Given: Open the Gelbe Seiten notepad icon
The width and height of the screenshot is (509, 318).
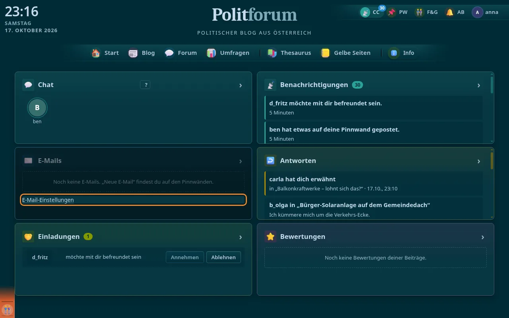Looking at the screenshot, I should [326, 53].
